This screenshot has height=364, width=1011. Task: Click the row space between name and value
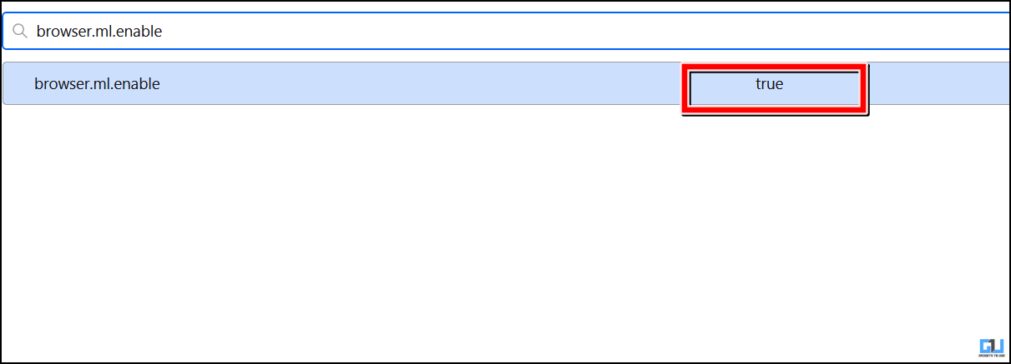pos(417,83)
